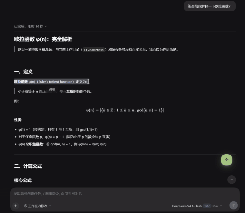Click the 性质 label
The image size is (245, 213).
[18, 120]
